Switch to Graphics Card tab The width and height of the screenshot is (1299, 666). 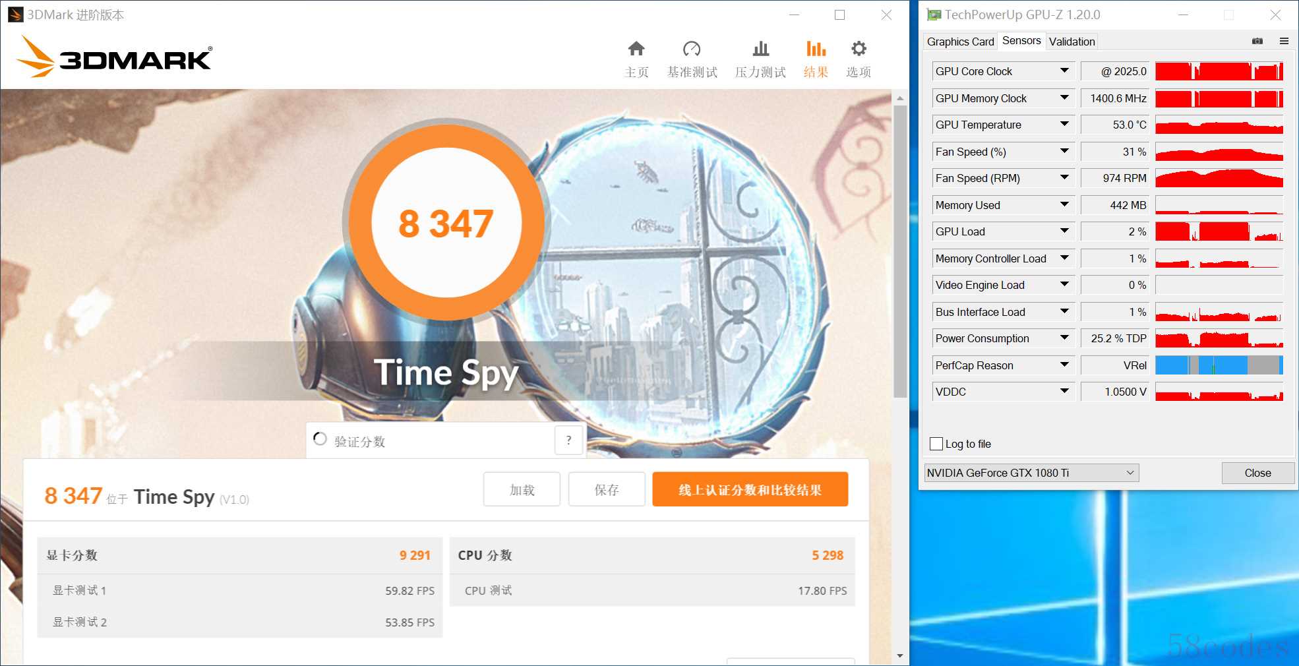pos(960,42)
